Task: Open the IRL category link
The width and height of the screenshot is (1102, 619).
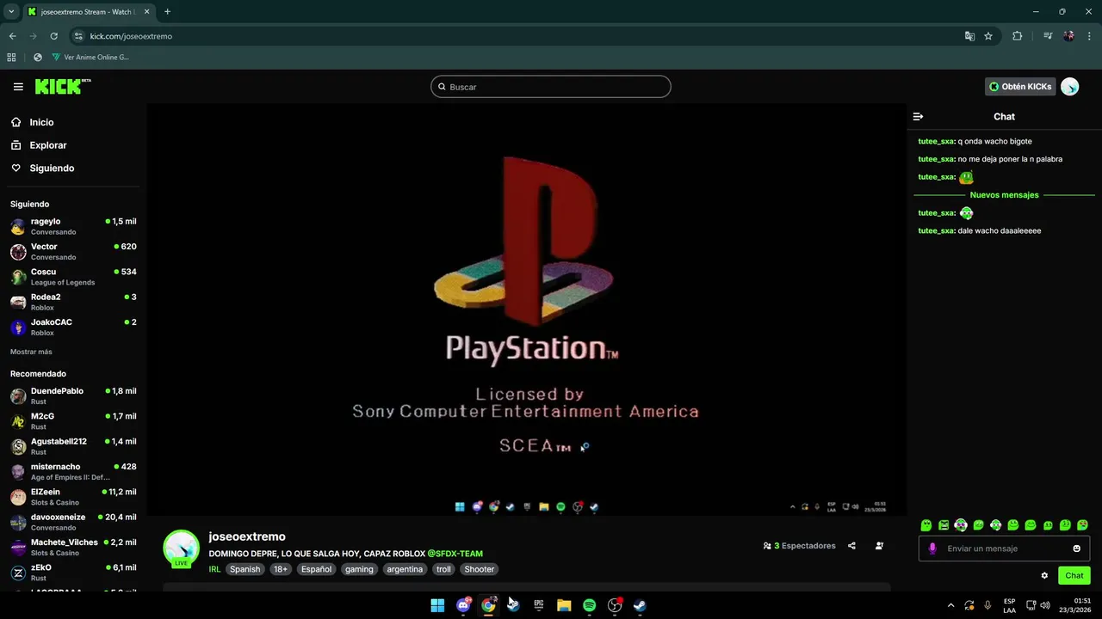Action: tap(215, 569)
